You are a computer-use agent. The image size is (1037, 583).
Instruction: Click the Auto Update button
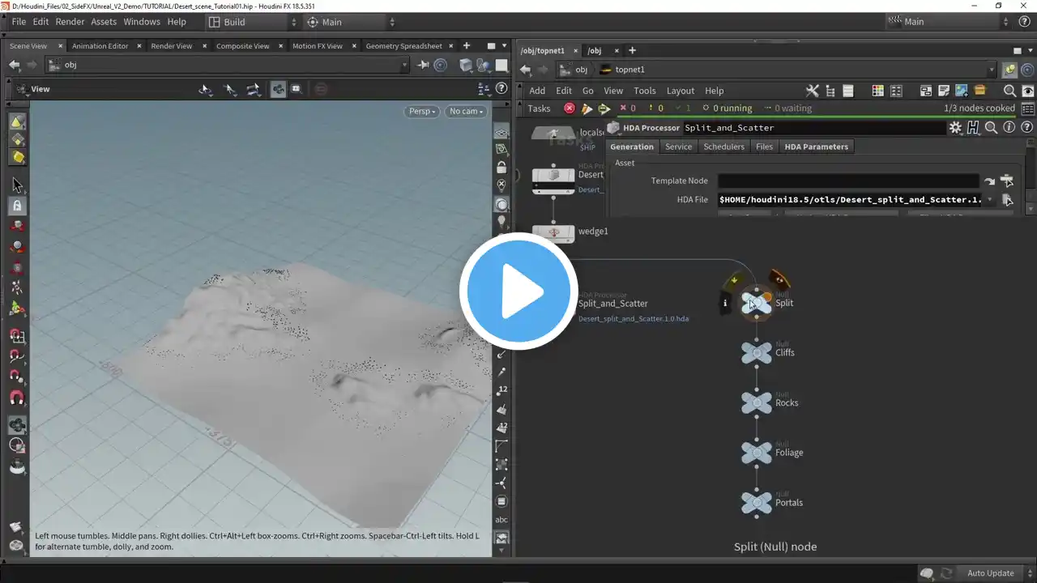(990, 573)
